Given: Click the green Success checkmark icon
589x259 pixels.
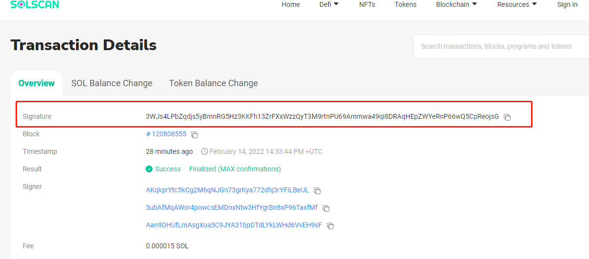Looking at the screenshot, I should (x=149, y=169).
